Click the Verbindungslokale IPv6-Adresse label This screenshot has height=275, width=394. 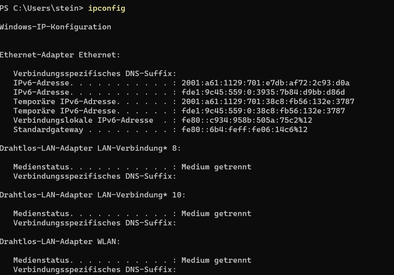[x=83, y=120]
